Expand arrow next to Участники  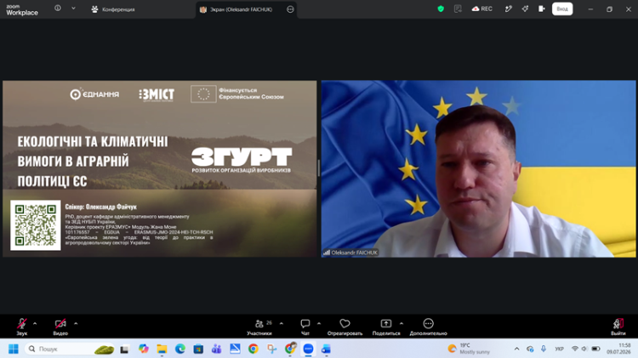click(282, 324)
